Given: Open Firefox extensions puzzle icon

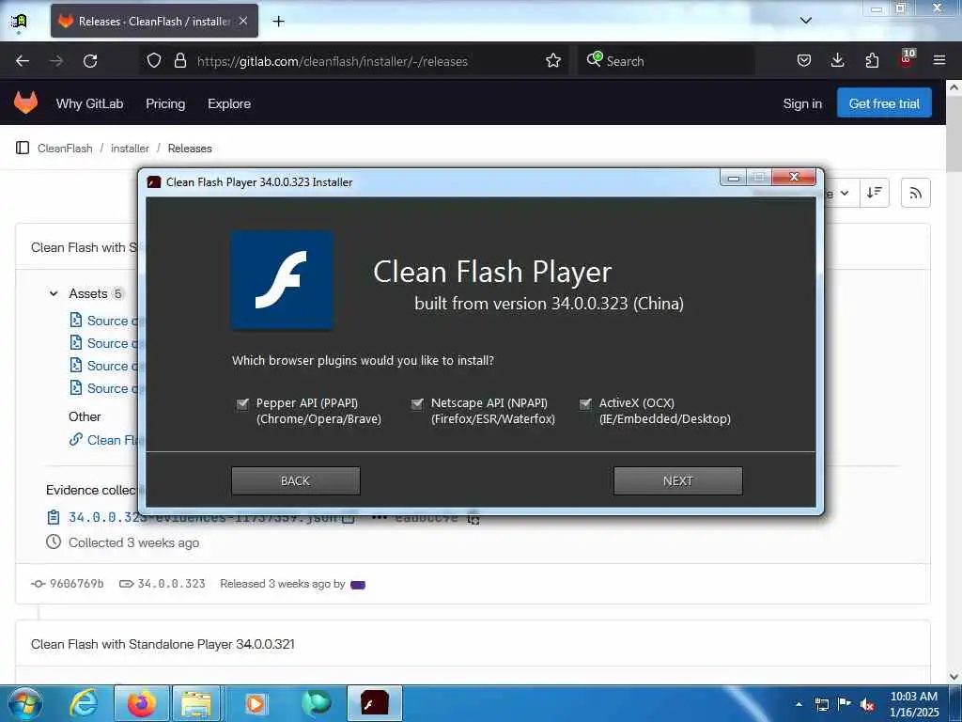Looking at the screenshot, I should (x=872, y=61).
